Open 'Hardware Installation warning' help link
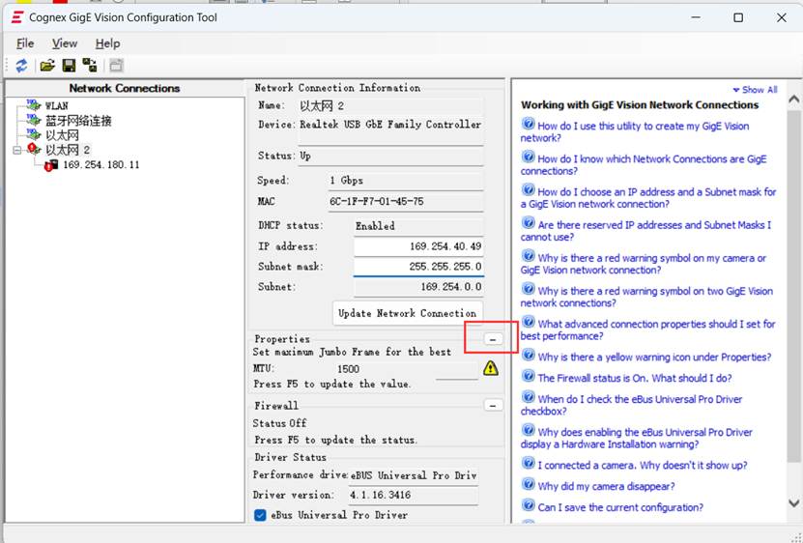Viewport: 803px width, 543px height. [637, 438]
